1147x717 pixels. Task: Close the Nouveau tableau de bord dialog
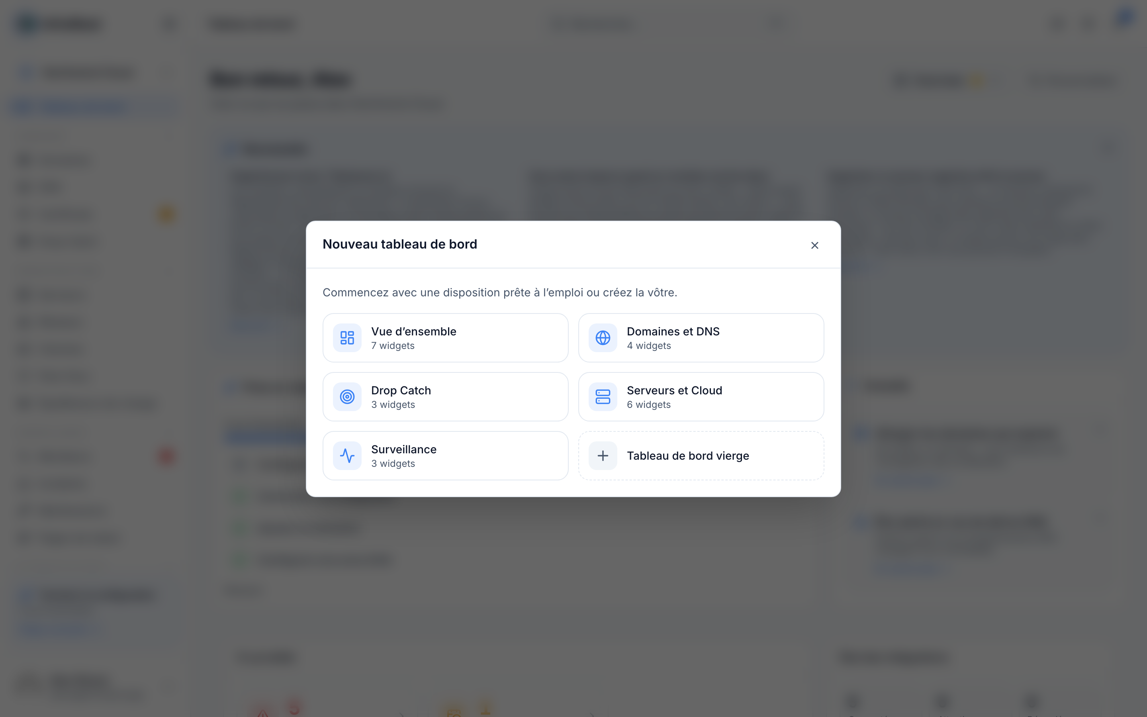pyautogui.click(x=814, y=245)
